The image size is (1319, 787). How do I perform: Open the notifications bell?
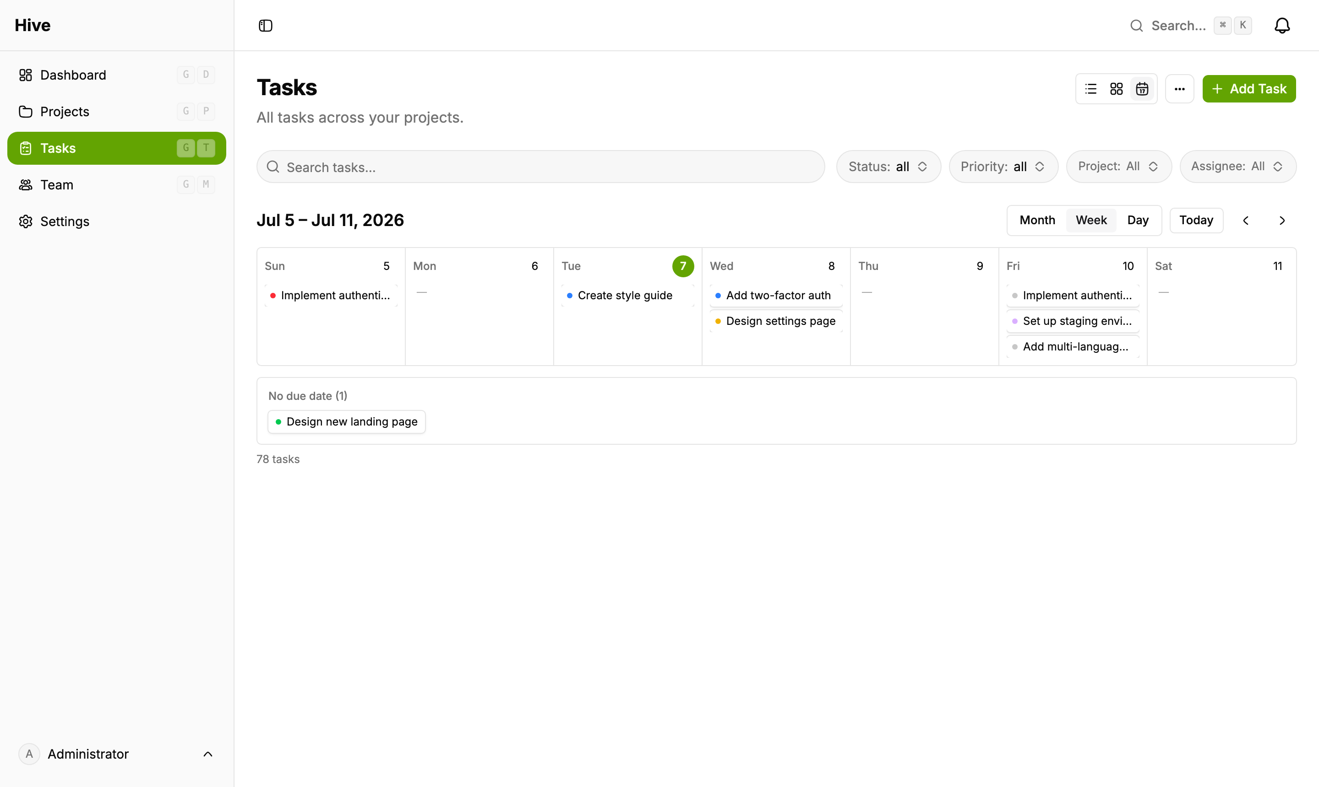tap(1282, 26)
